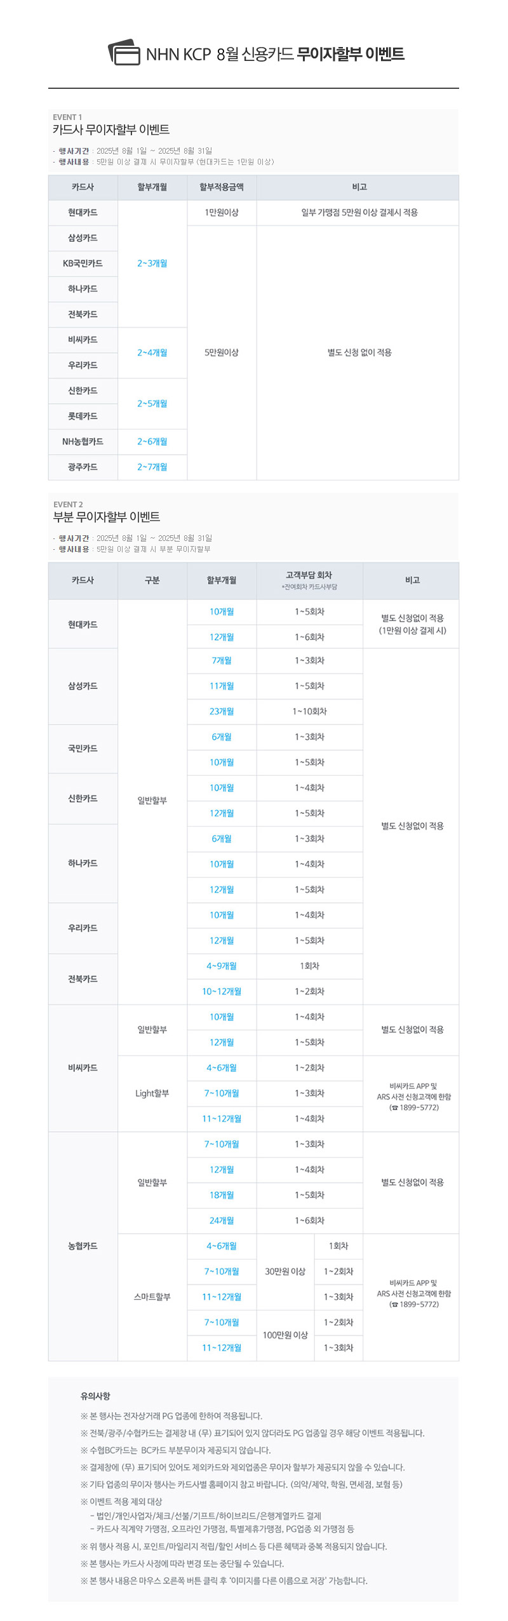Select the 부분 무이자할부 이벤트 heading
The image size is (508, 1621).
(106, 517)
